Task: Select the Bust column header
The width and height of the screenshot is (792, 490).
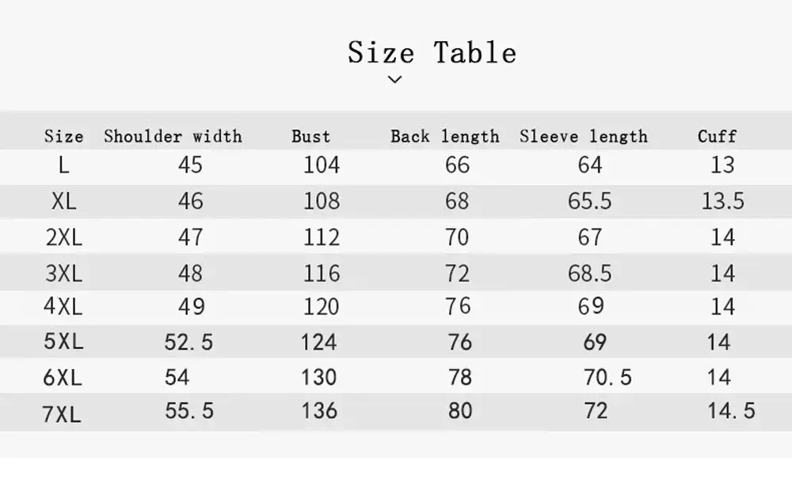Action: (x=310, y=136)
